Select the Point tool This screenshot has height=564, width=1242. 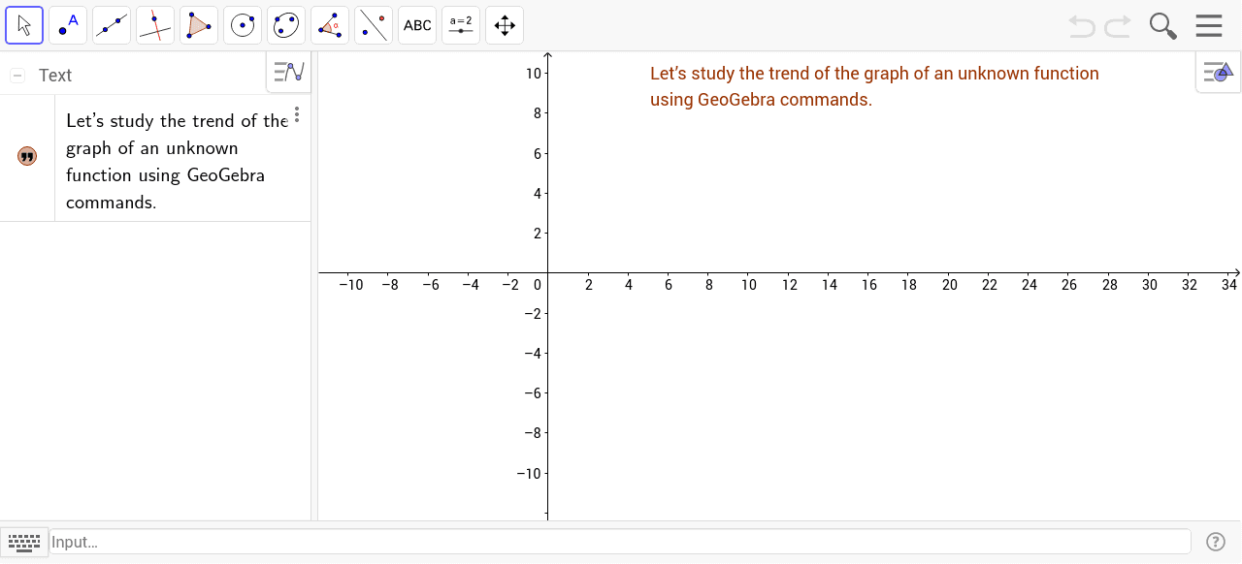coord(68,25)
